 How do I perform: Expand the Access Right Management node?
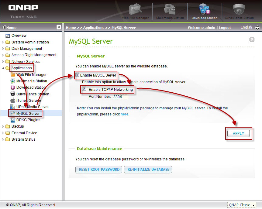point(3,55)
